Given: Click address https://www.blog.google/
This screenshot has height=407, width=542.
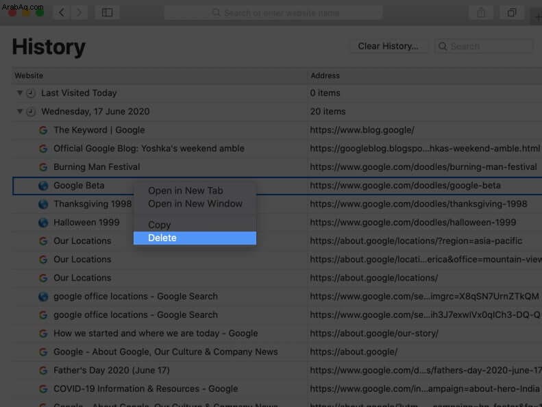Looking at the screenshot, I should [362, 130].
